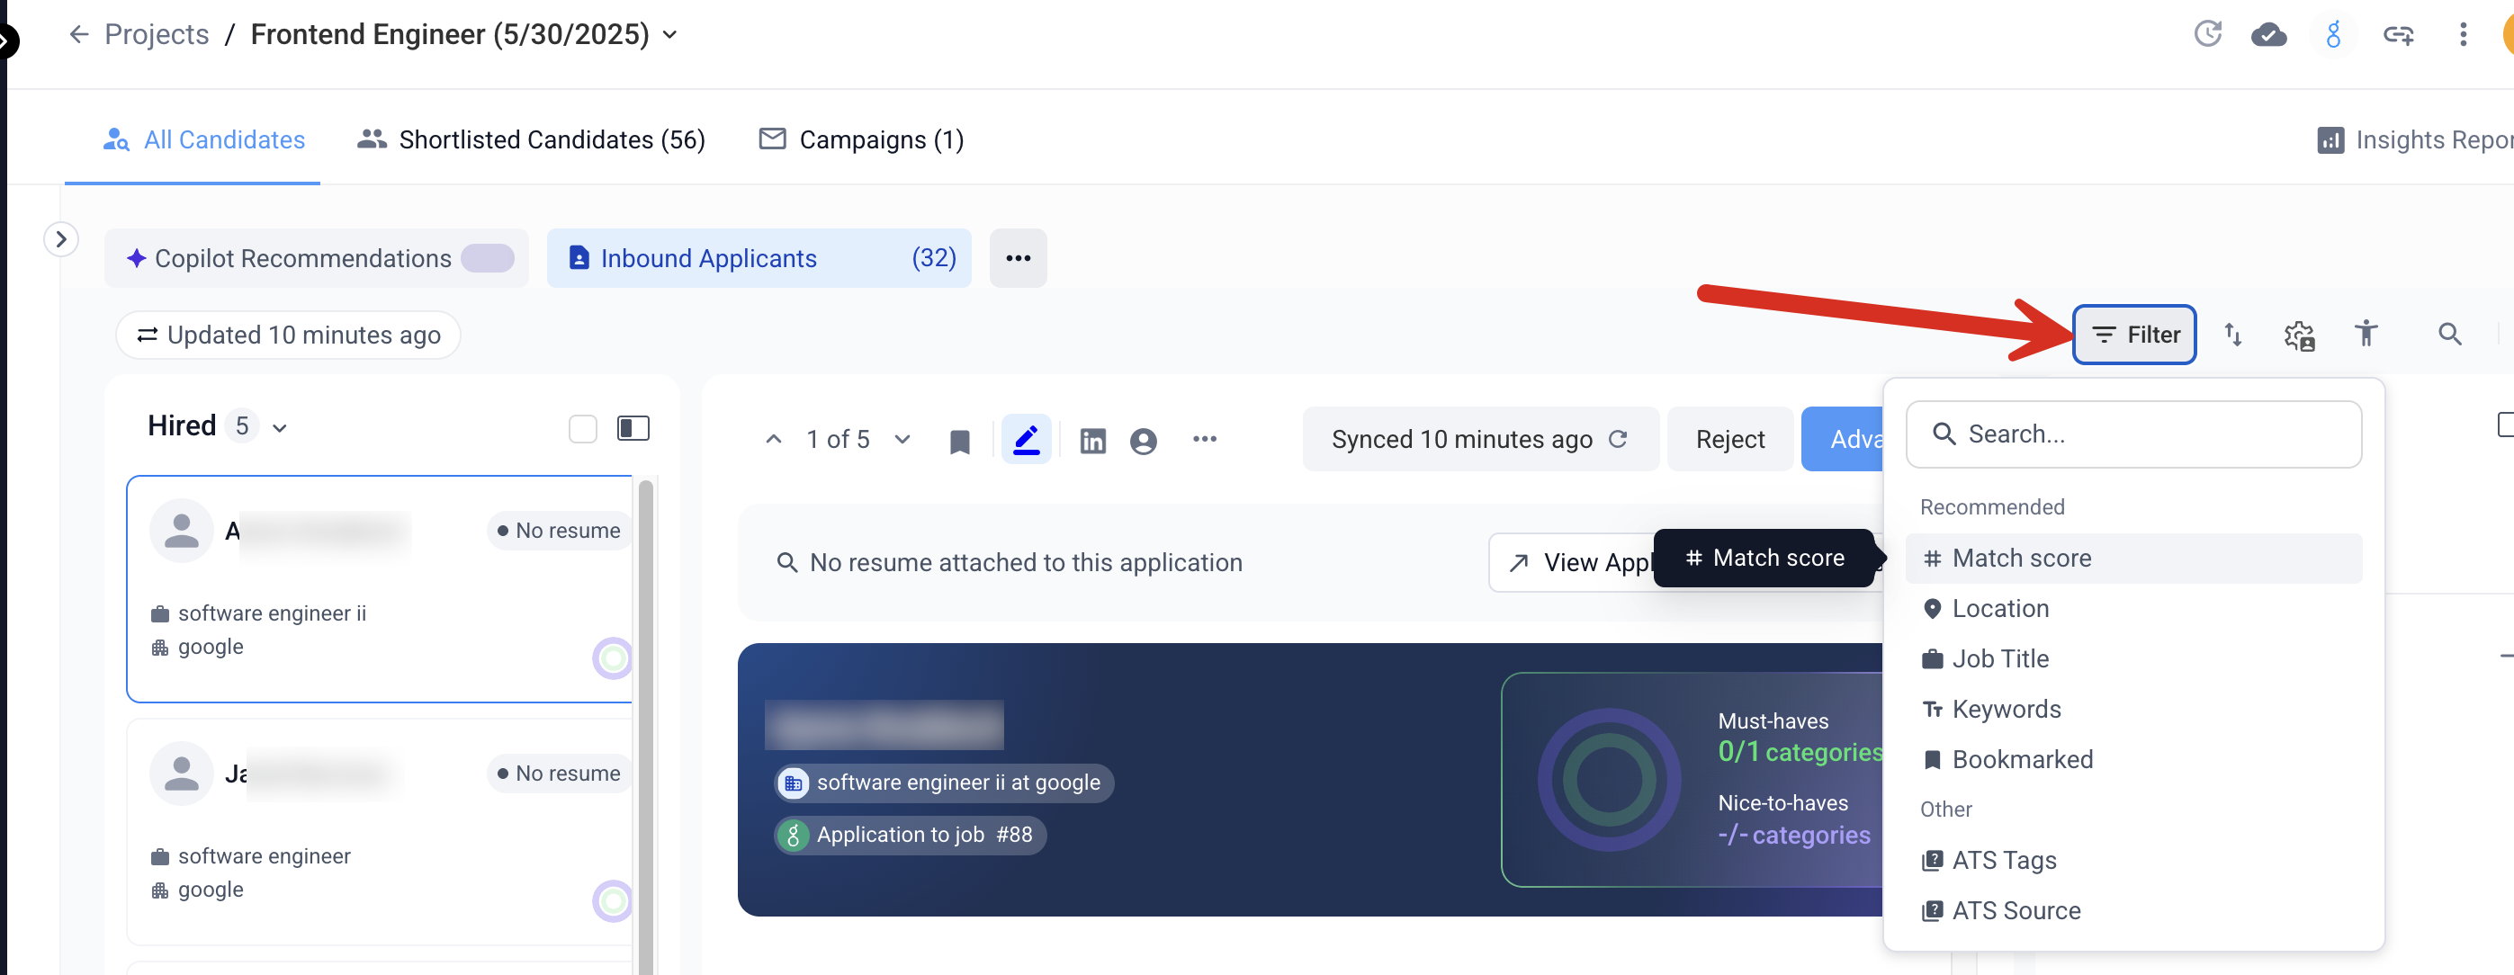This screenshot has width=2514, height=975.
Task: Open the candidate settings gear icon
Action: click(x=2298, y=335)
